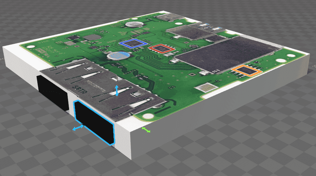
Task: Select the left black port cutout without outline
Action: 53,93
